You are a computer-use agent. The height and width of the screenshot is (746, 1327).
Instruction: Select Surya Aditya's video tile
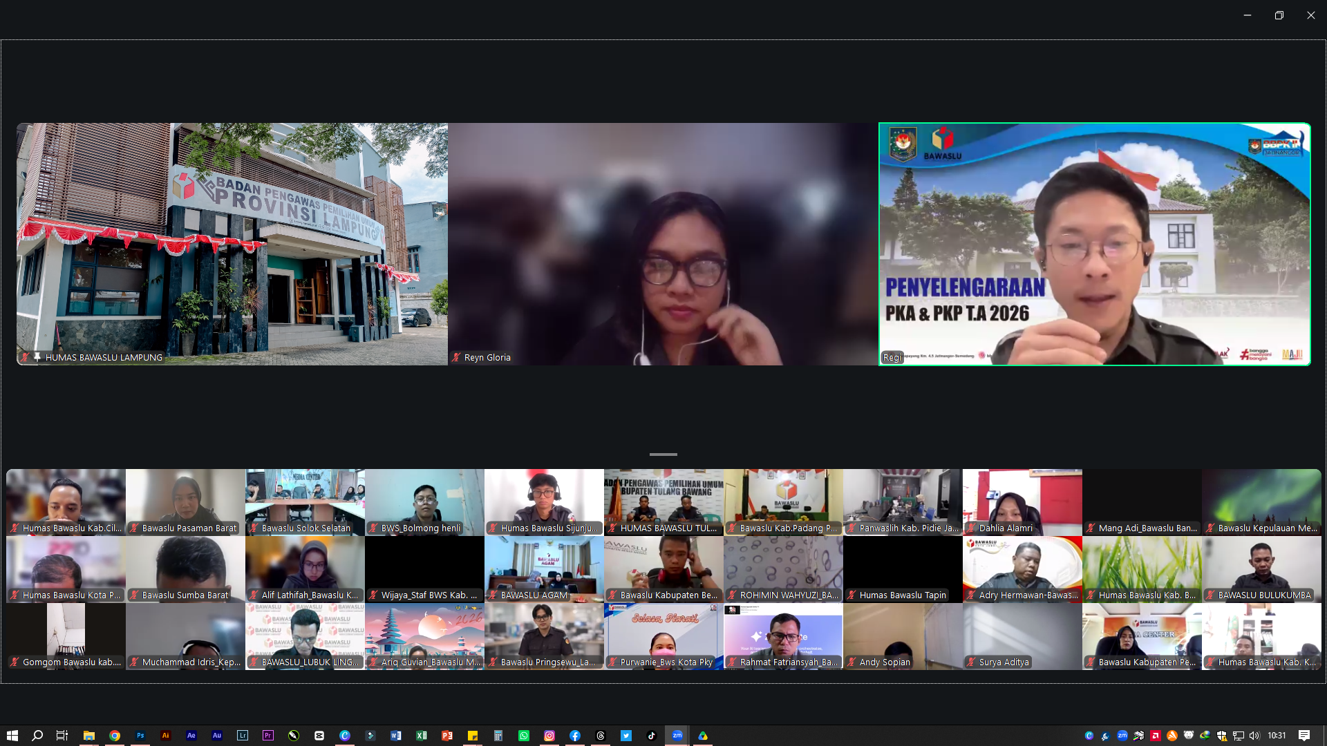pyautogui.click(x=1022, y=636)
